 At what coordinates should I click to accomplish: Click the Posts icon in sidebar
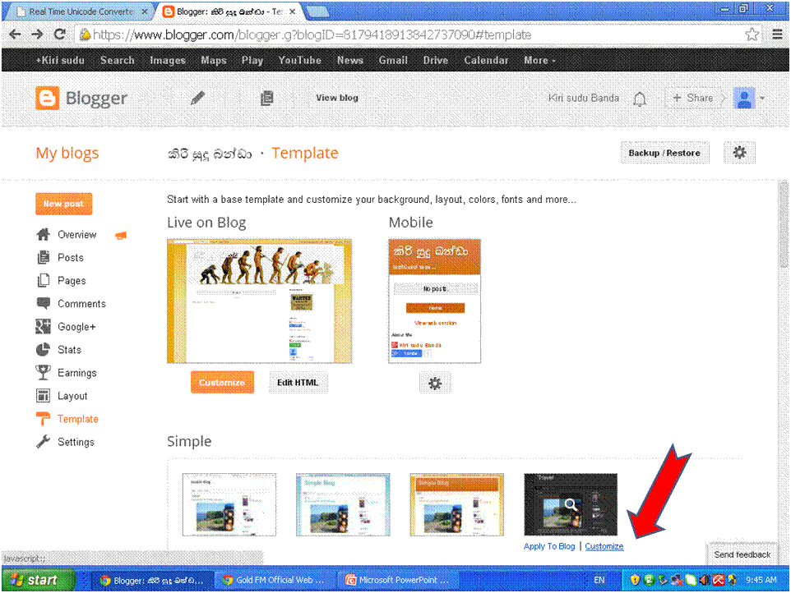tap(44, 257)
